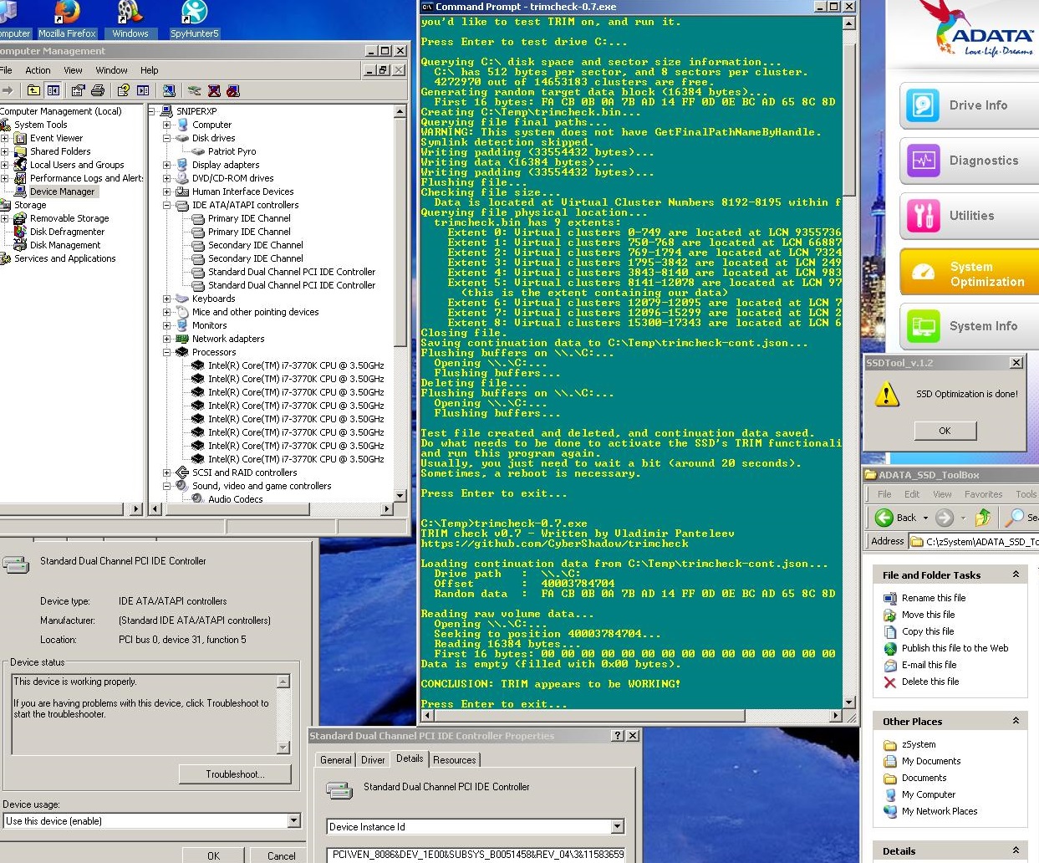1039x863 pixels.
Task: Open the Device Instance Id dropdown
Action: 618,827
